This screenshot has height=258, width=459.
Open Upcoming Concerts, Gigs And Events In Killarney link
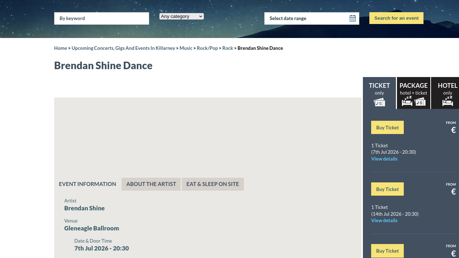123,48
